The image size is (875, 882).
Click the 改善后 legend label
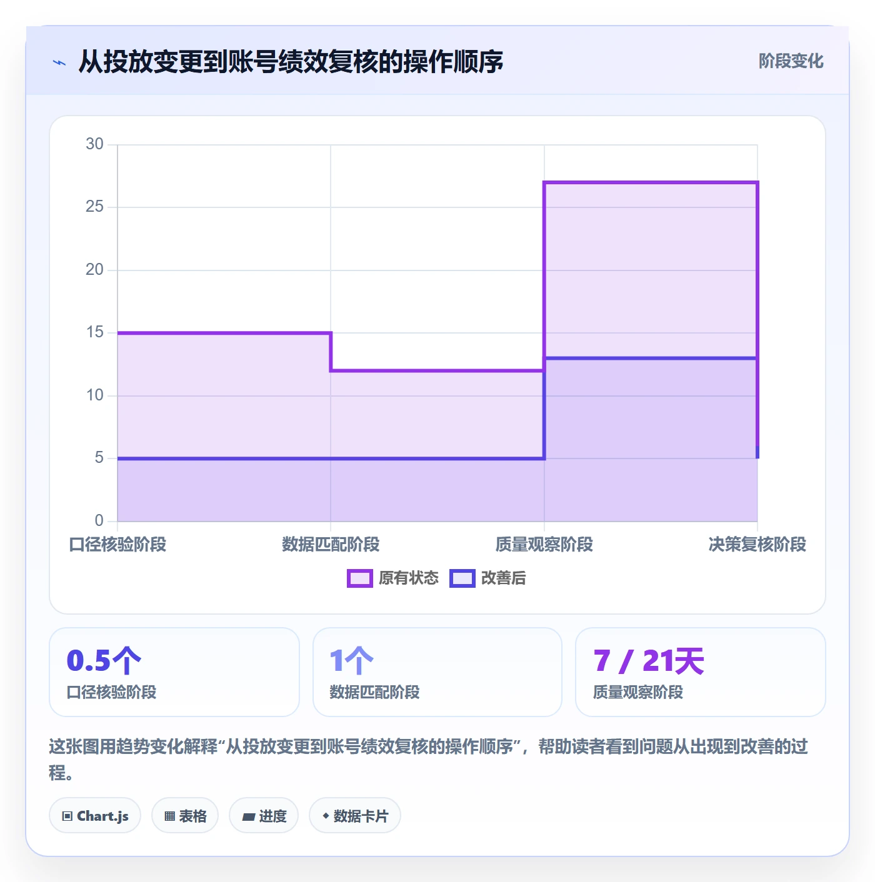coord(504,578)
